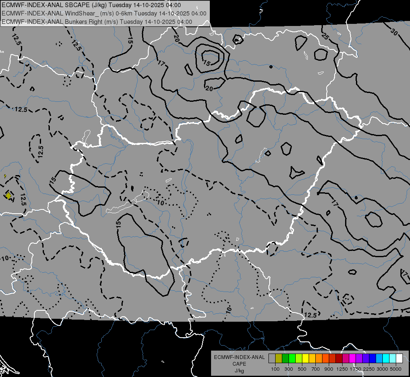Pick the legend value 700
This screenshot has width=410, height=377.
coord(316,369)
